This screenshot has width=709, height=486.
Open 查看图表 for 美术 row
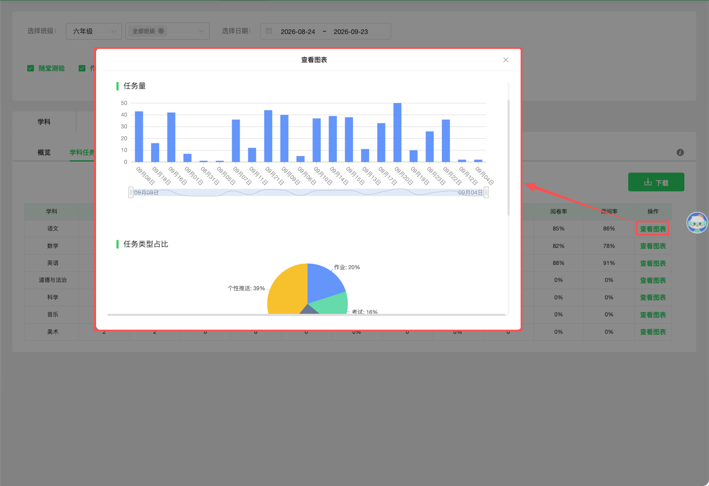pos(653,332)
